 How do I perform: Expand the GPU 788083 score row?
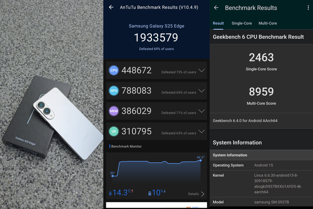202,91
